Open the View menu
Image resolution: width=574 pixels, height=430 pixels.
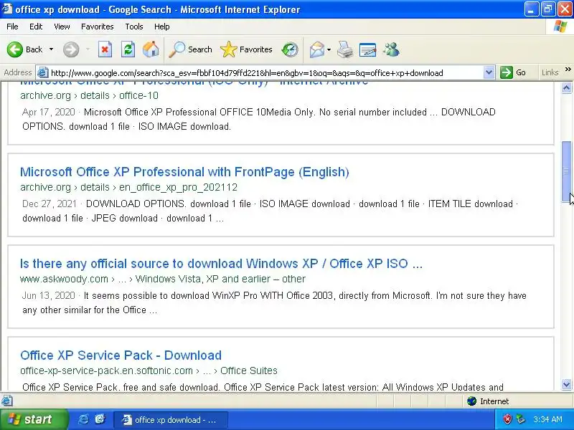point(62,27)
